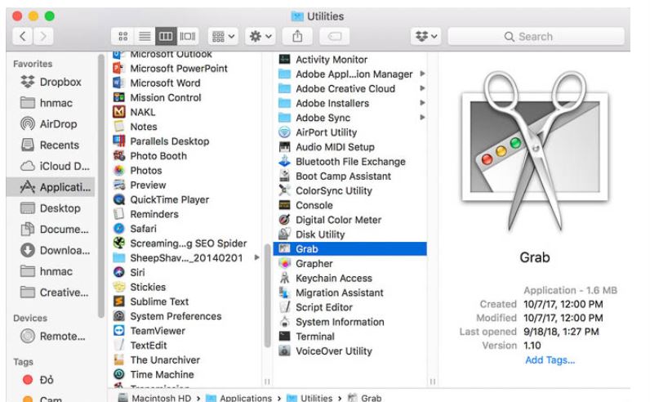Click the Edit Tags toolbar button

(x=335, y=37)
